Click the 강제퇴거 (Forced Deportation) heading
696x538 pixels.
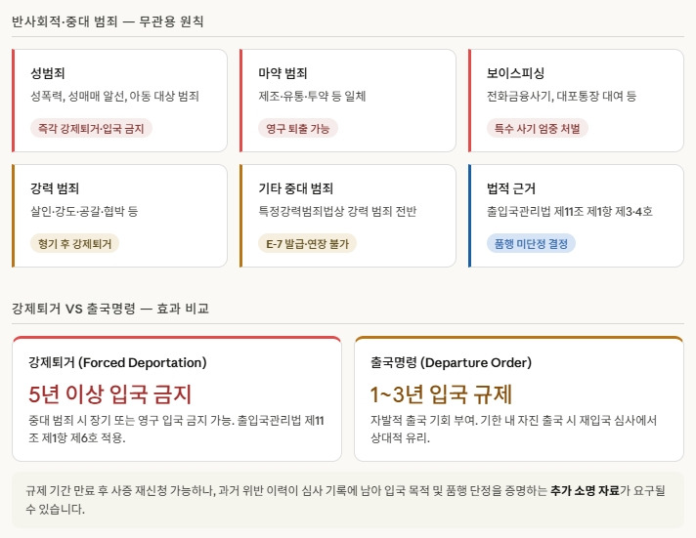(x=117, y=363)
